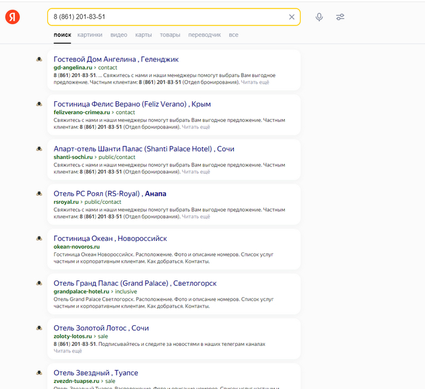Screen dimensions: 425x389
Task: Switch to the видео tab
Action: pyautogui.click(x=119, y=35)
